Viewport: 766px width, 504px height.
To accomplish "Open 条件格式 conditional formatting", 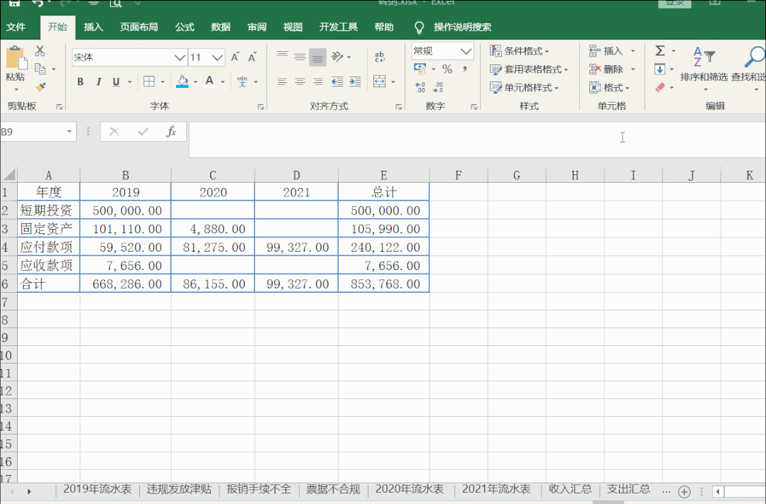I will click(520, 51).
